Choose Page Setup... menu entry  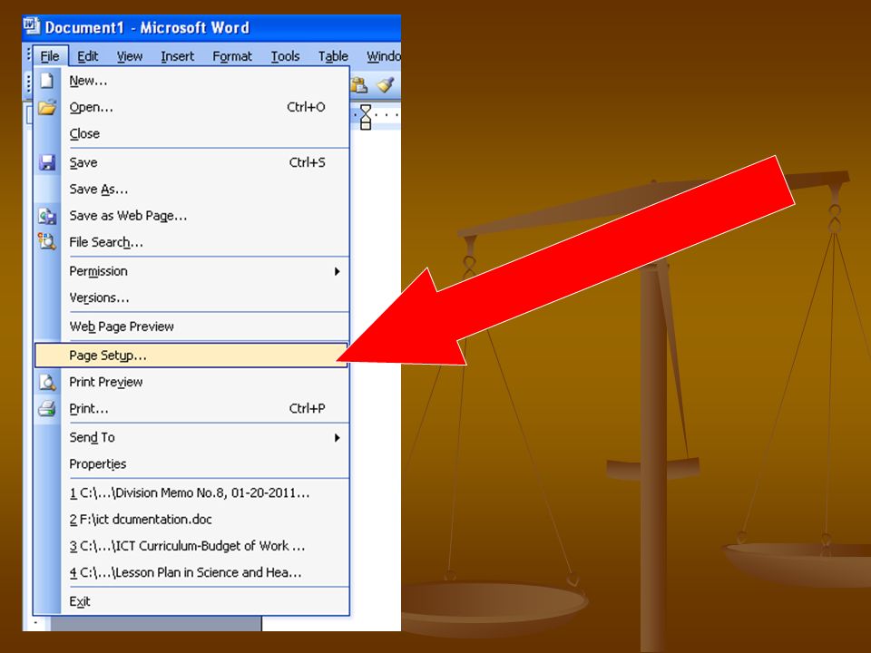191,356
